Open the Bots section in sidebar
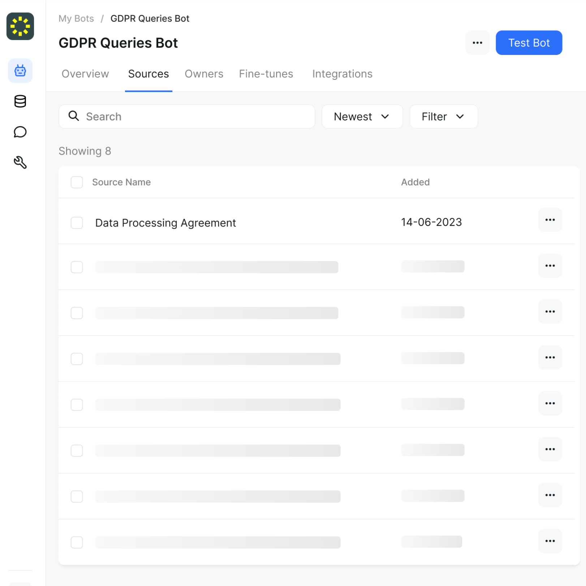Screen dimensions: 586x586 coord(20,70)
